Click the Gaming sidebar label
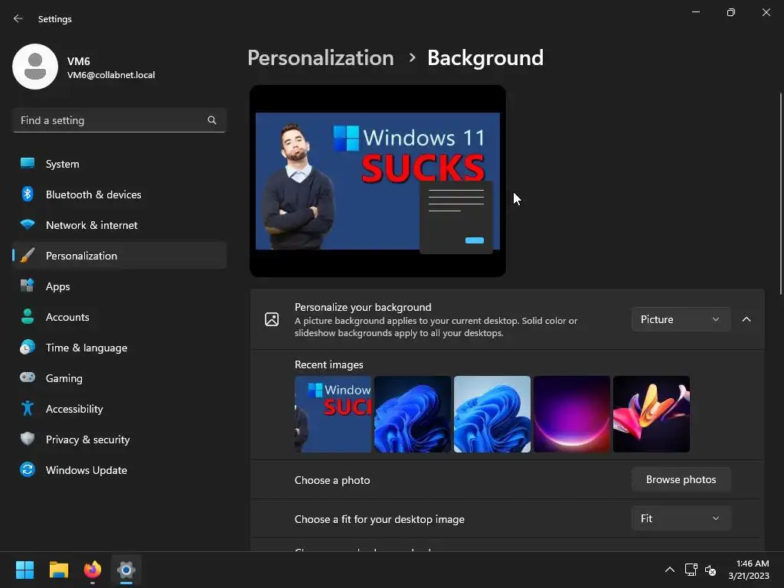Viewport: 784px width, 588px height. coord(64,378)
